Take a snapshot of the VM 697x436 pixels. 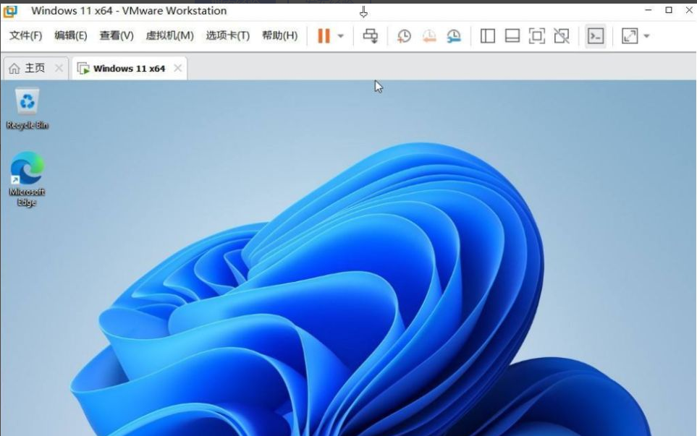[405, 35]
